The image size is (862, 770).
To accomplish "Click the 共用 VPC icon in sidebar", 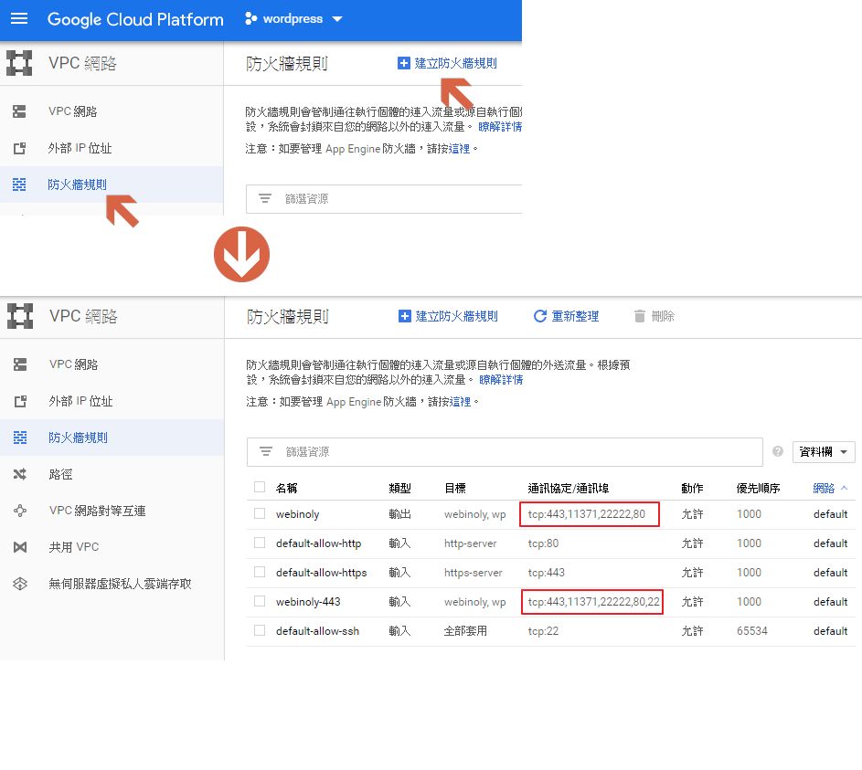I will click(20, 547).
